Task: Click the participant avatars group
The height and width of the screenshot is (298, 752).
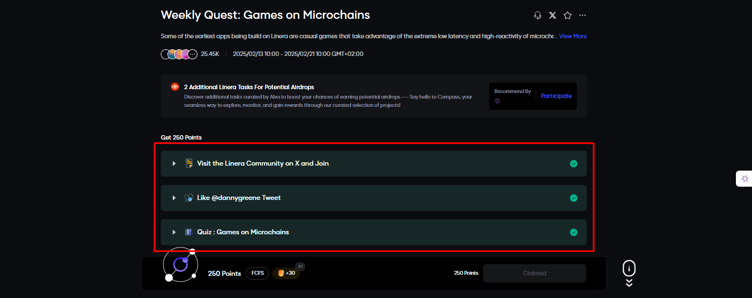Action: pyautogui.click(x=179, y=54)
